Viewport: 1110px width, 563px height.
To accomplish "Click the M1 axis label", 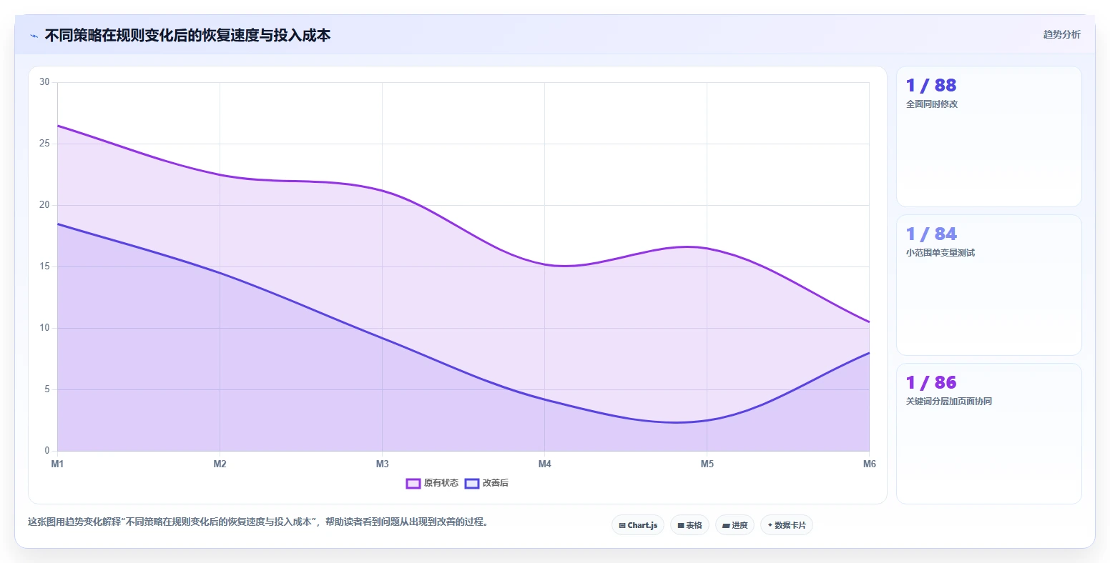I will pyautogui.click(x=57, y=464).
